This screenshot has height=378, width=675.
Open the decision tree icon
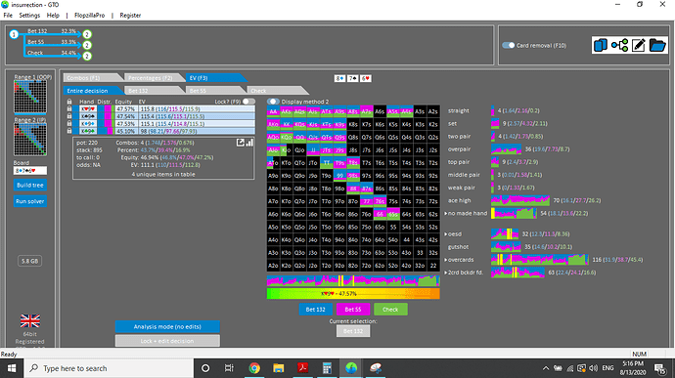click(x=619, y=45)
